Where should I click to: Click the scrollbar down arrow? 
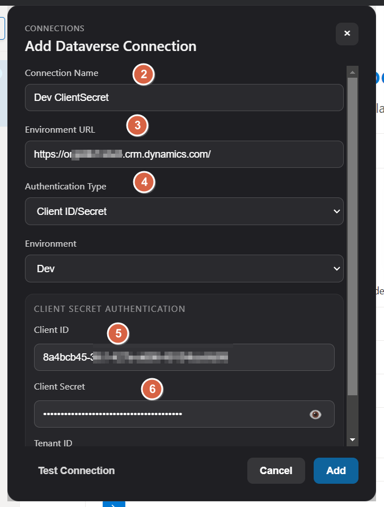pos(352,440)
